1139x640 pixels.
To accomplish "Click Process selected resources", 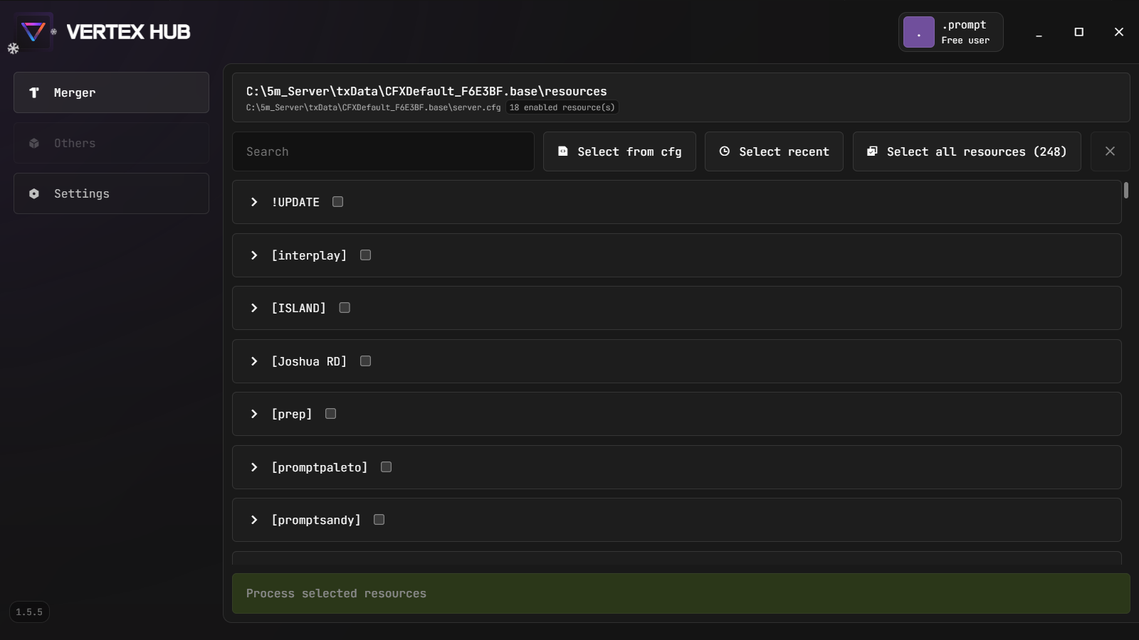I will coord(680,593).
